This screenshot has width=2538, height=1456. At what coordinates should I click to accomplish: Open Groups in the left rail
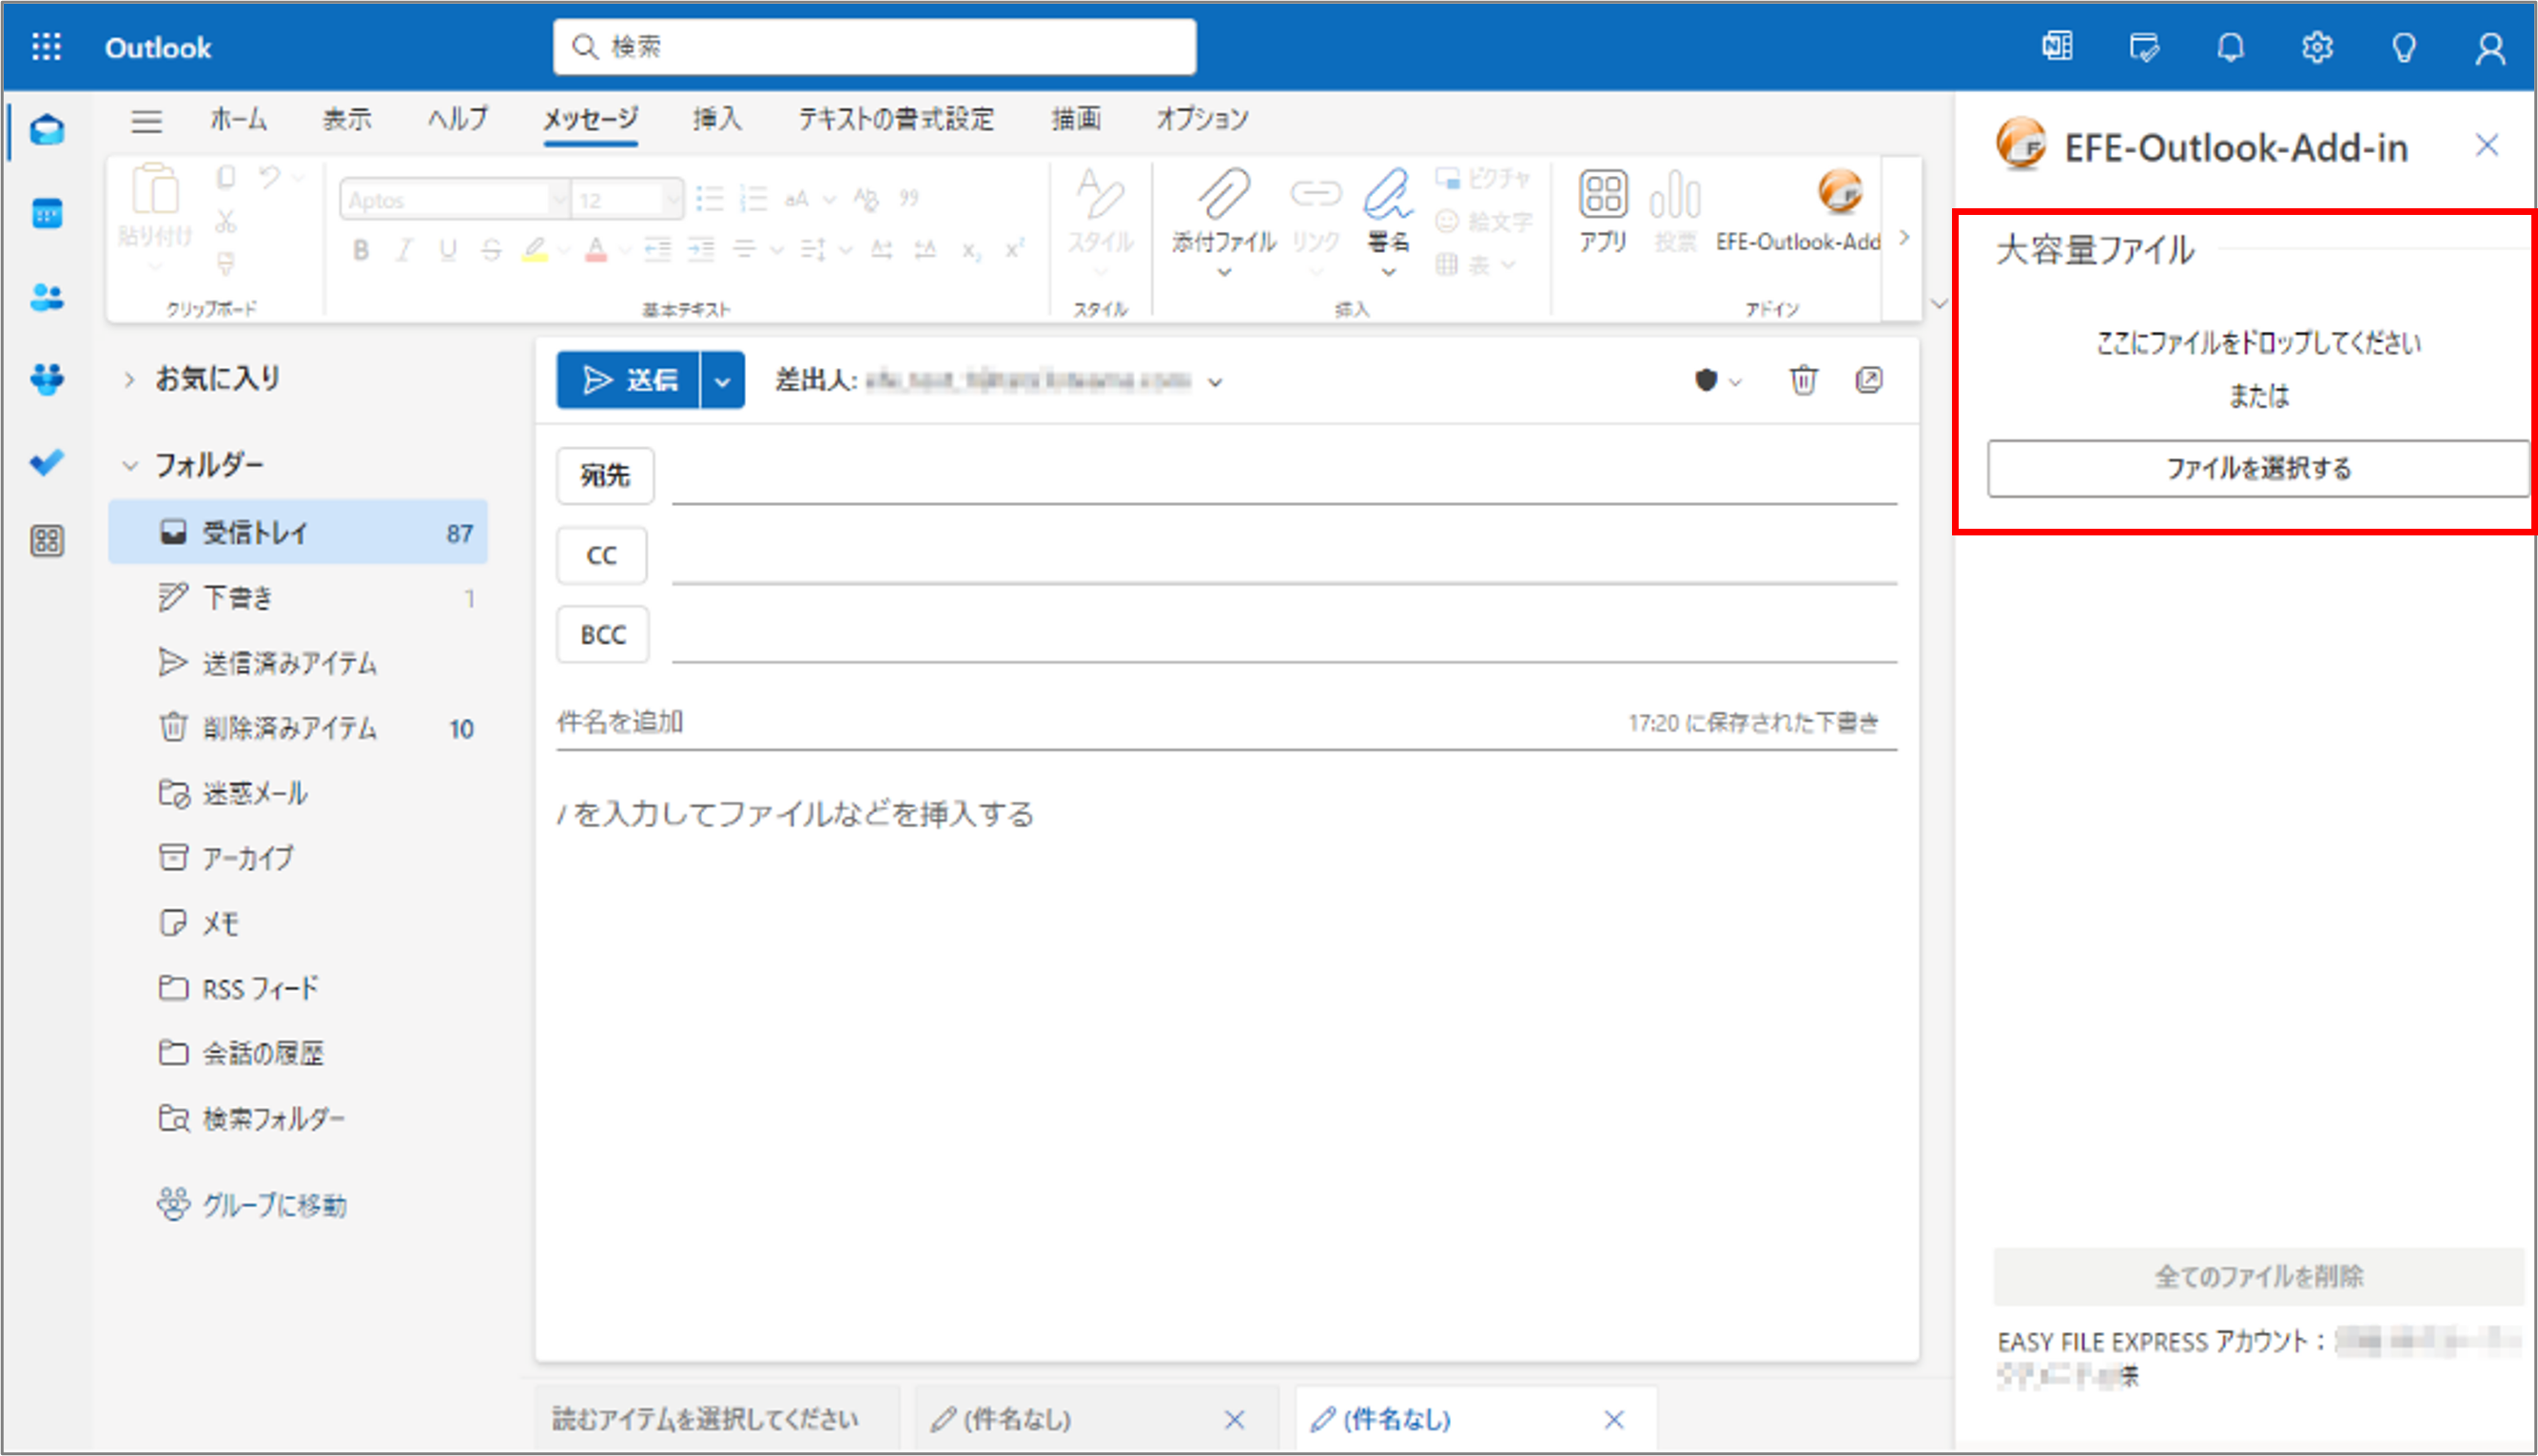[x=47, y=379]
